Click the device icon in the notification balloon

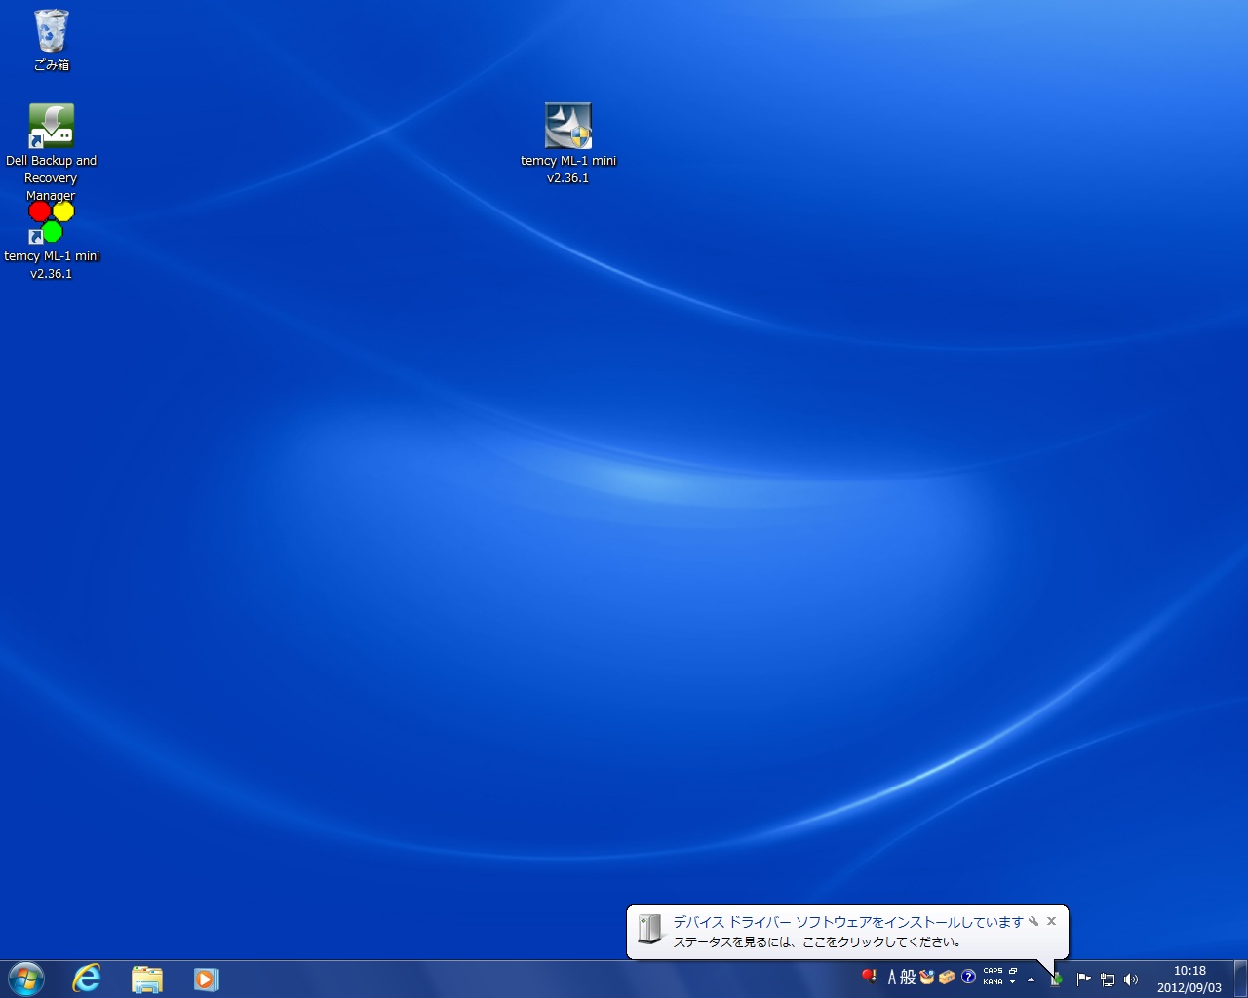pos(650,929)
